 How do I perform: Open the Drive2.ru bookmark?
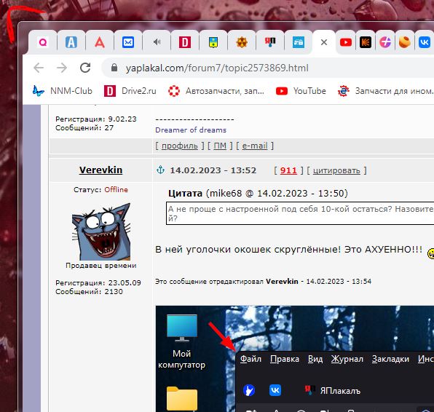click(x=130, y=91)
